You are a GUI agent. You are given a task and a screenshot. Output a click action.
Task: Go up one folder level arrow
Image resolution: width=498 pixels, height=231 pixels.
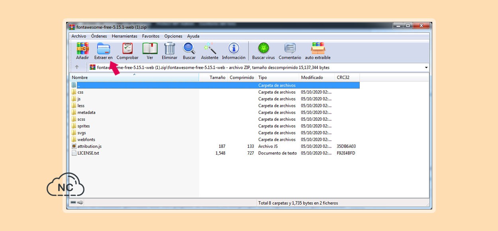(x=77, y=67)
